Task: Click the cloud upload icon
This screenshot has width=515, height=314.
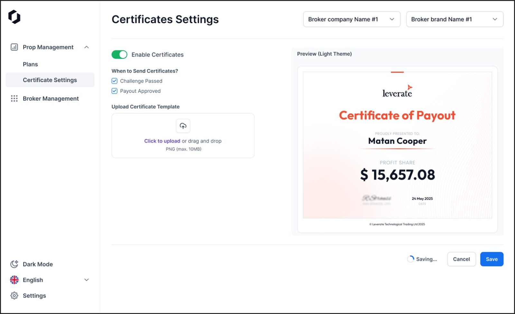Action: coord(183,126)
